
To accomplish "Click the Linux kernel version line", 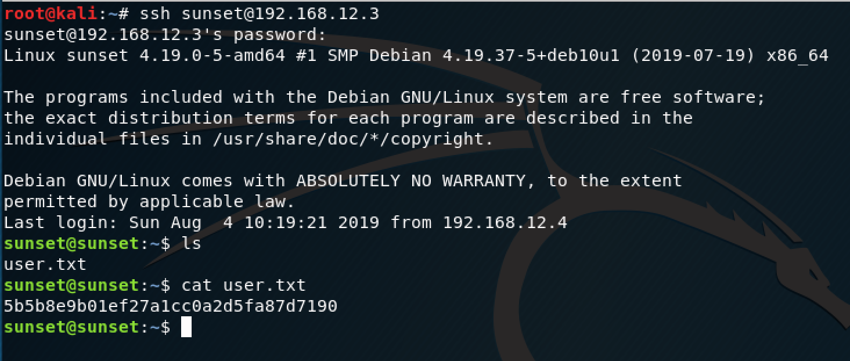I will pyautogui.click(x=416, y=56).
